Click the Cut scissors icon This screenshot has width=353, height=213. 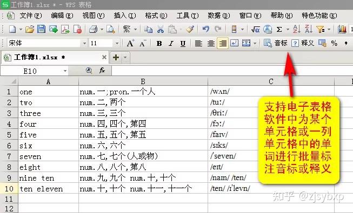click(161, 29)
